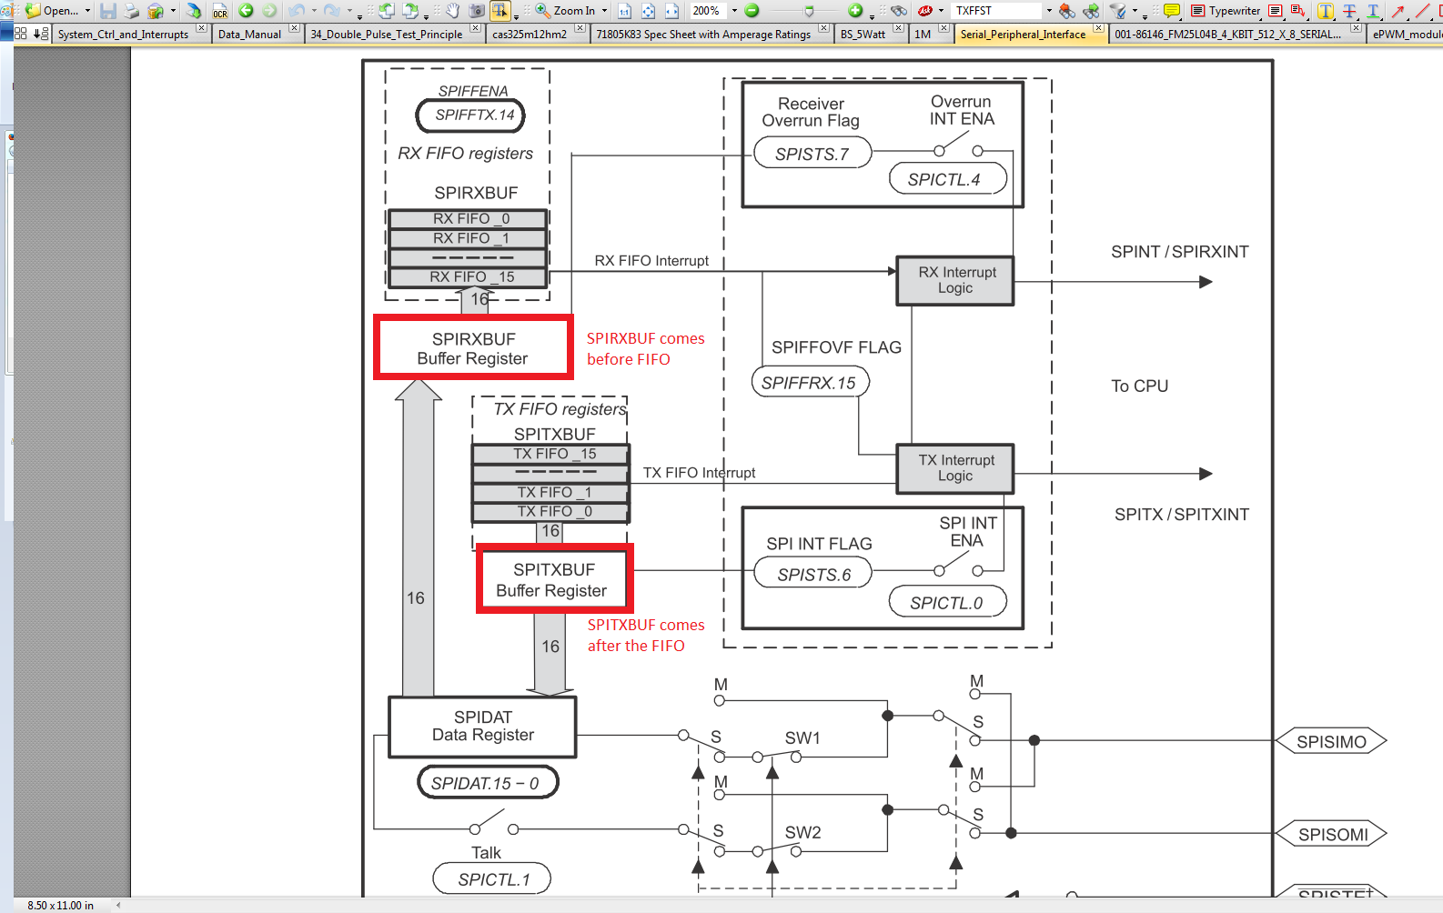Click the red Ask search icon
Image resolution: width=1443 pixels, height=913 pixels.
pos(925,11)
